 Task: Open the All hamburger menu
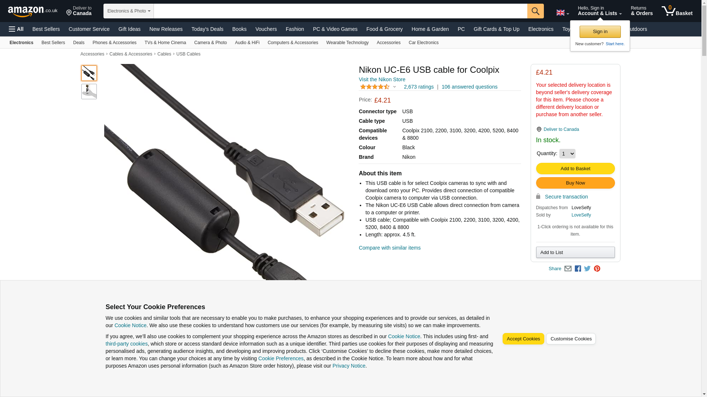point(16,29)
